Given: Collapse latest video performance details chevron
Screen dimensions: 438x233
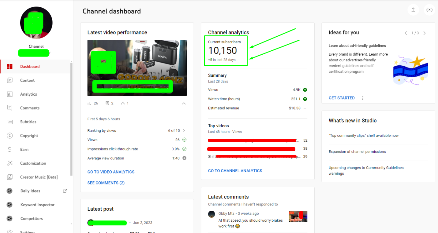Looking at the screenshot, I should pyautogui.click(x=184, y=104).
